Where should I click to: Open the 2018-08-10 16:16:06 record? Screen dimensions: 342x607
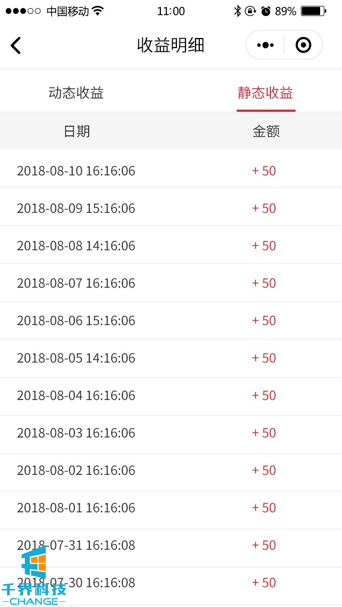(76, 171)
